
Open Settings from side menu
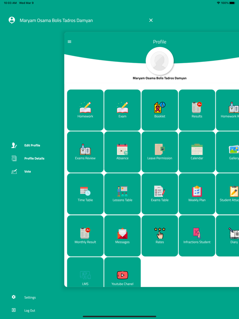tap(30, 297)
